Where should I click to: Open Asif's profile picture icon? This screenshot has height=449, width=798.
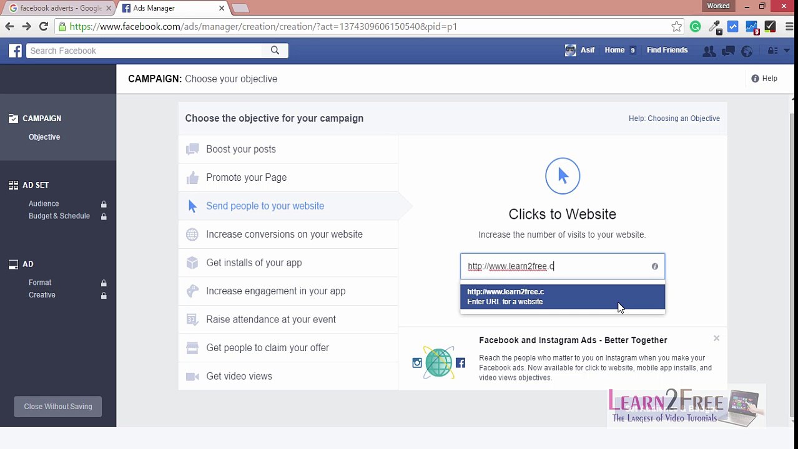click(x=570, y=51)
